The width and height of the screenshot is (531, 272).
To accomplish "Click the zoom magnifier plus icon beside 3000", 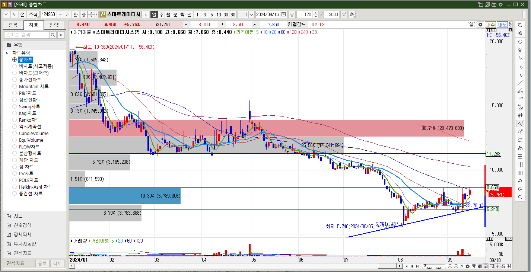I will (344, 15).
